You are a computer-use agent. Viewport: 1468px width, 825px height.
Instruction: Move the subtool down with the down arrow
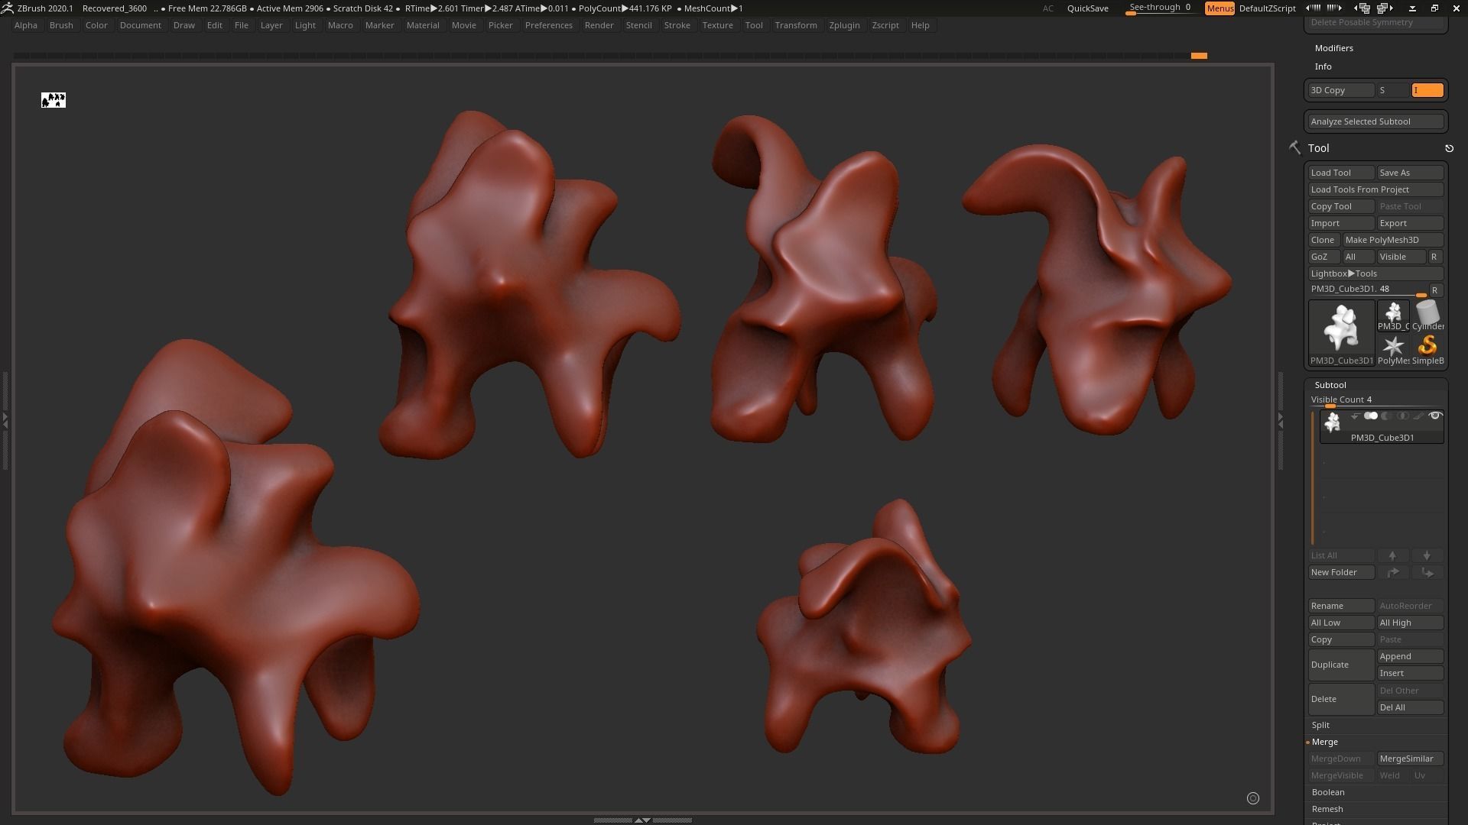click(1427, 555)
